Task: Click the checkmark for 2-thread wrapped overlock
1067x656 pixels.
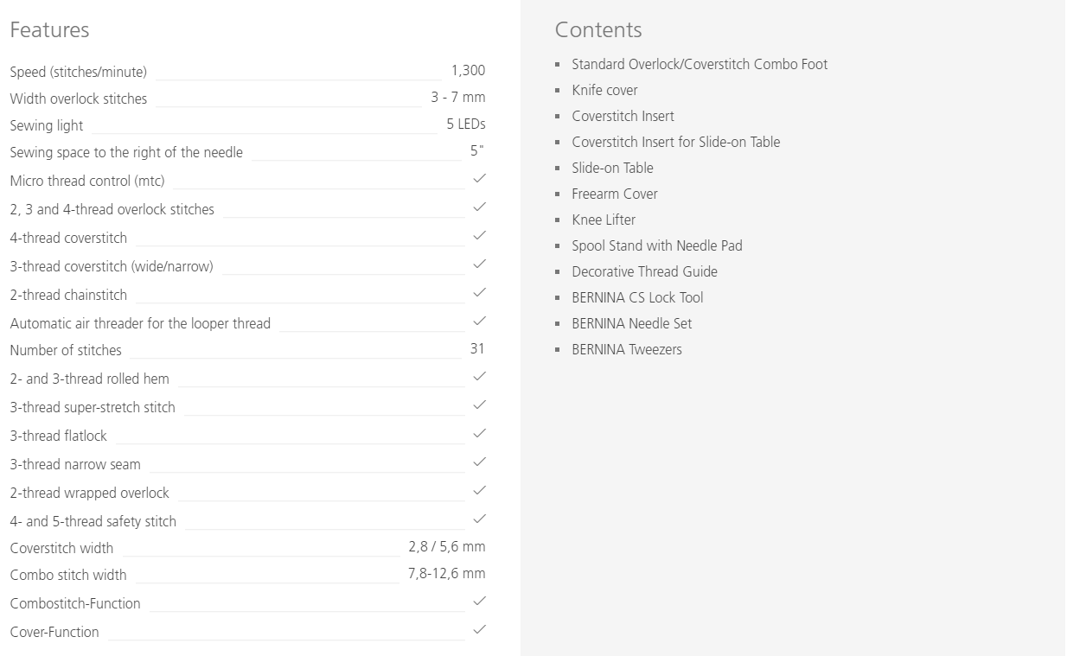Action: [480, 490]
